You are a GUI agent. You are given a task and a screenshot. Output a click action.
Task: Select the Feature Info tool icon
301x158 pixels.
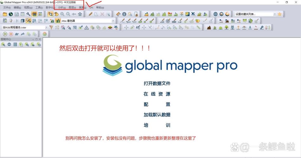coord(124,14)
